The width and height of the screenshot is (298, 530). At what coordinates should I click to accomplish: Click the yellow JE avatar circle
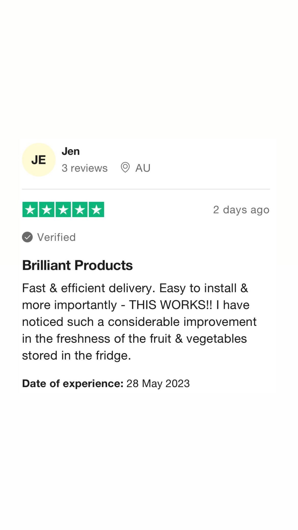pos(39,160)
